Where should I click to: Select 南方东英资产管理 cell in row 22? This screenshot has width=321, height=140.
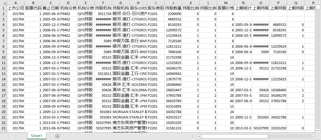point(129,123)
